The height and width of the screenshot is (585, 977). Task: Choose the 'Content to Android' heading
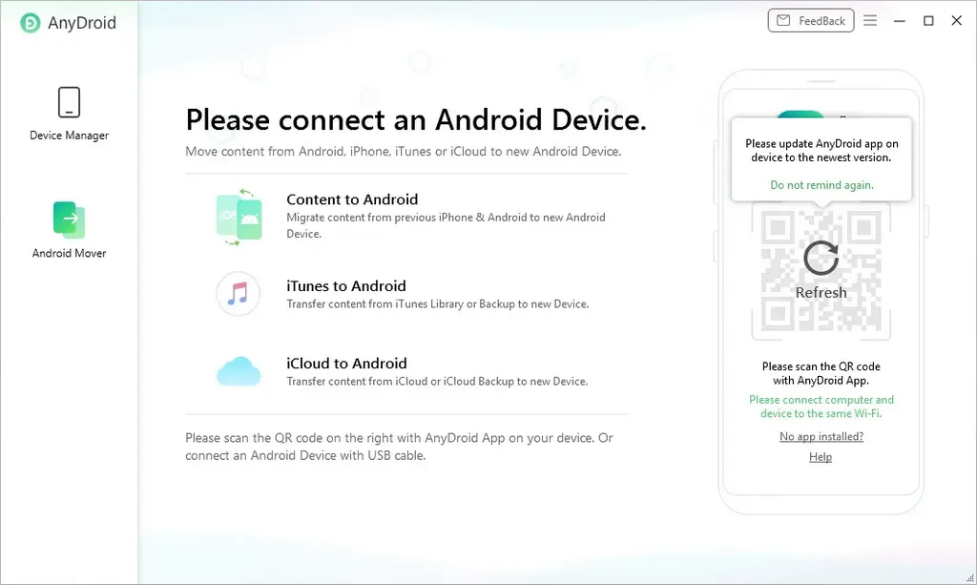(352, 199)
